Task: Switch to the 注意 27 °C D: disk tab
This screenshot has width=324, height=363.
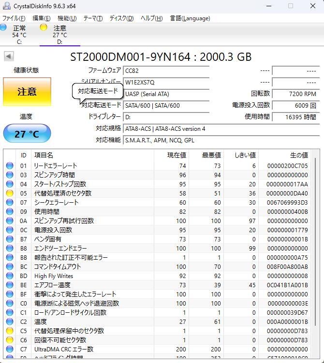Action: pyautogui.click(x=60, y=34)
